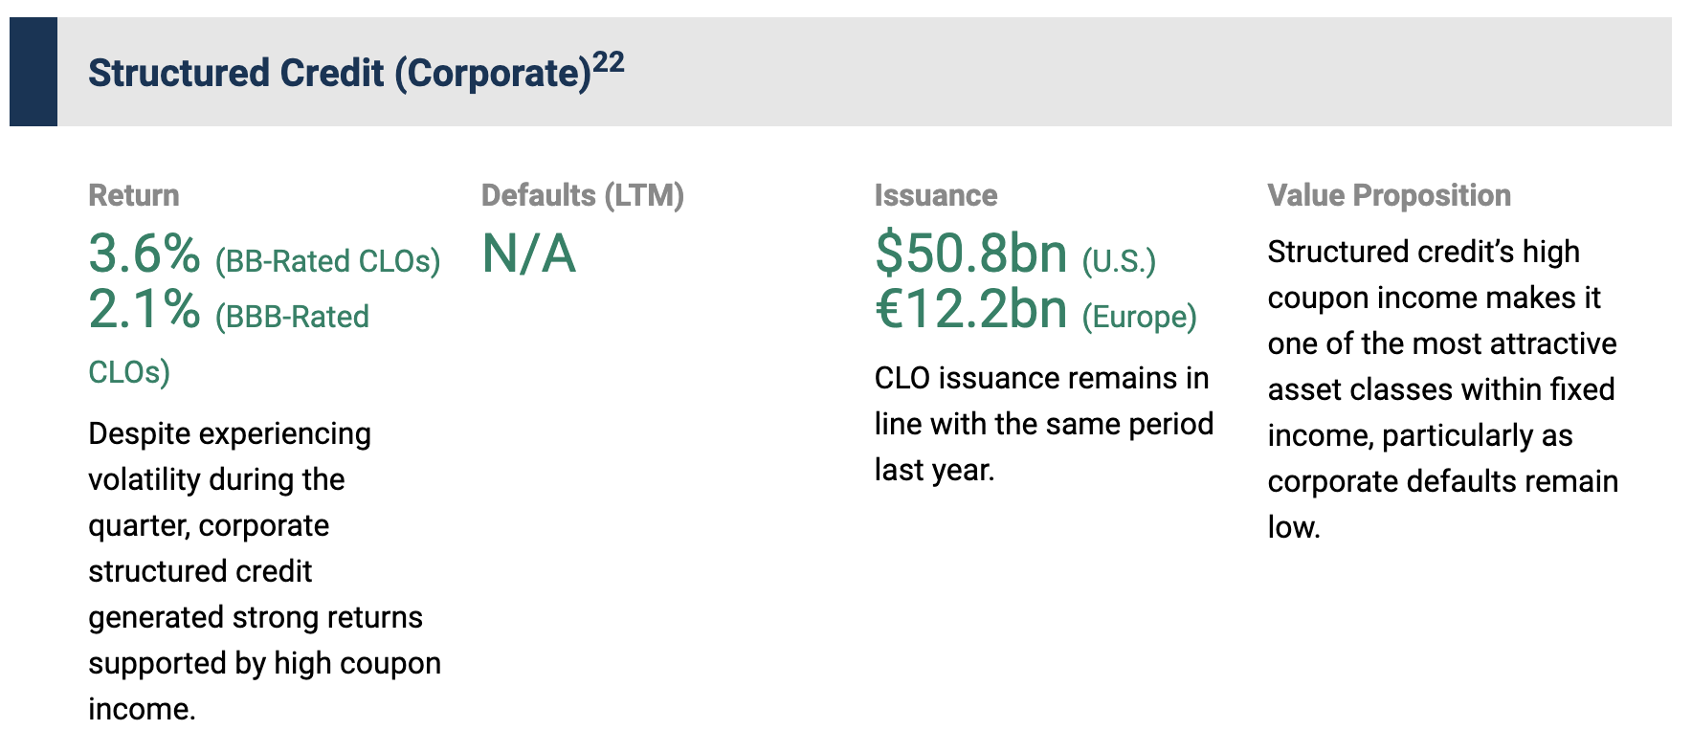Click the (BBB-Rated label text

(x=292, y=317)
